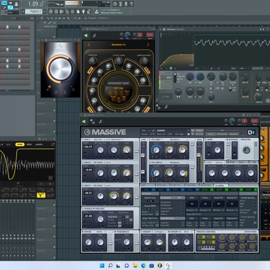
Task: Open Search from the Windows taskbar
Action: point(110,266)
